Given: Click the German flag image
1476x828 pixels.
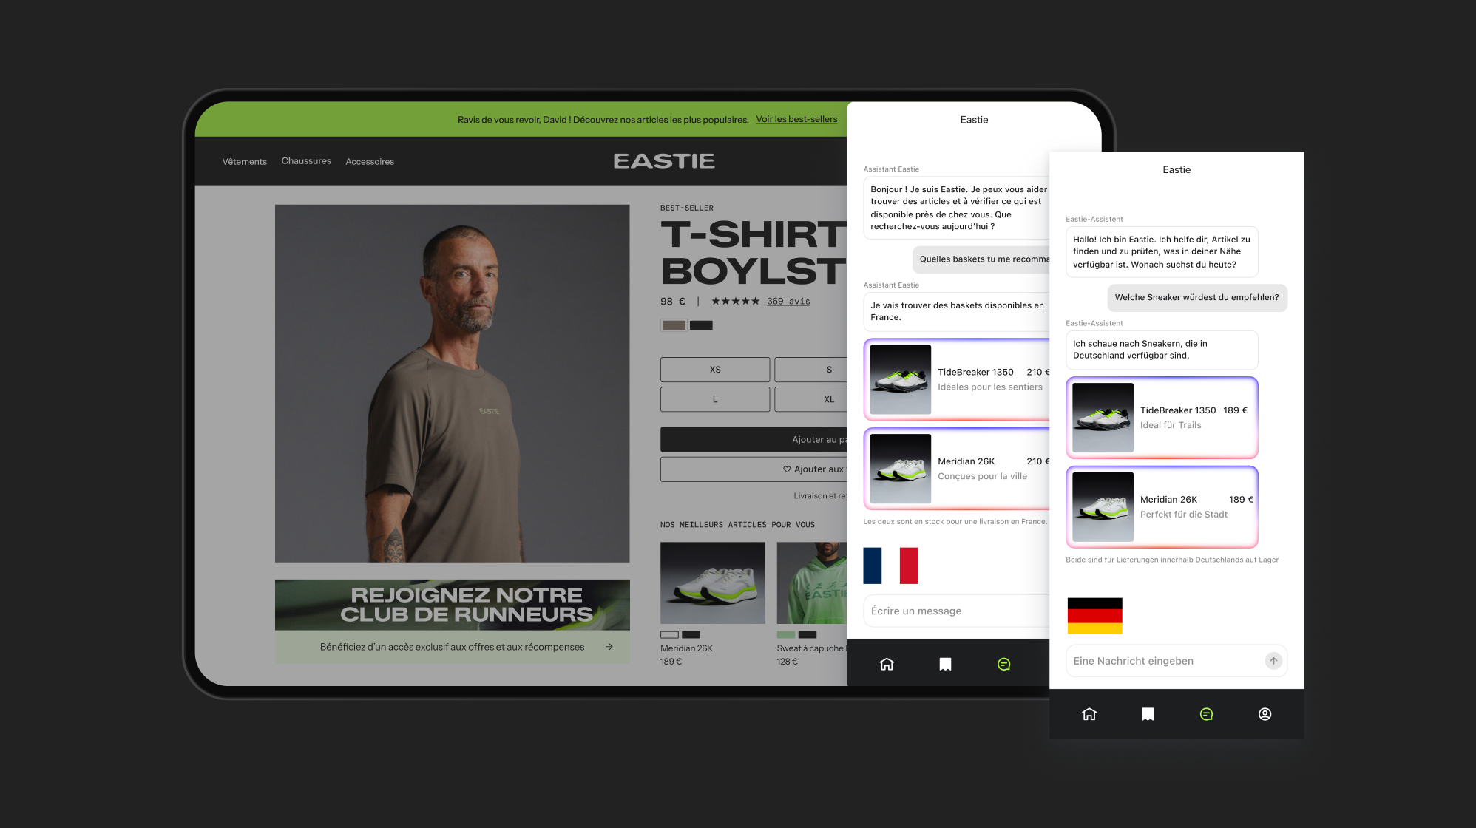Looking at the screenshot, I should [x=1095, y=616].
